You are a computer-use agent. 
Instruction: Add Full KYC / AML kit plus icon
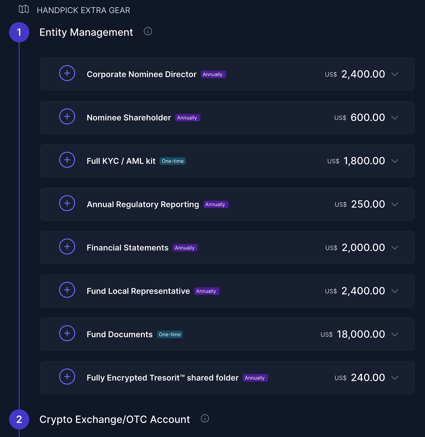(x=67, y=160)
